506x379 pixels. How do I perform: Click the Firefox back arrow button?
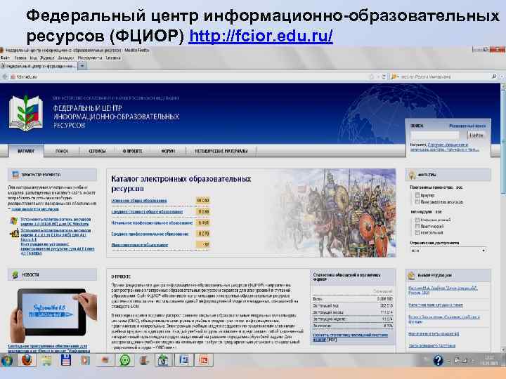[x=5, y=77]
